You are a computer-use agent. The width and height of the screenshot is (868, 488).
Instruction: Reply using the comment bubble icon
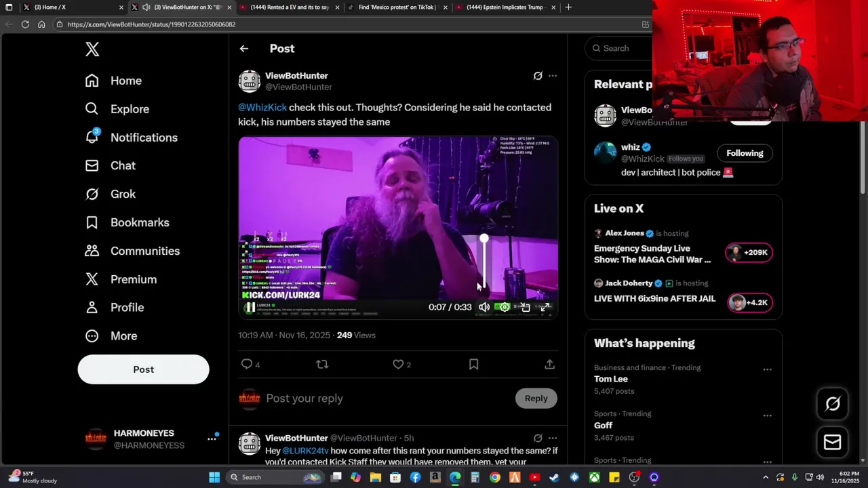(247, 364)
